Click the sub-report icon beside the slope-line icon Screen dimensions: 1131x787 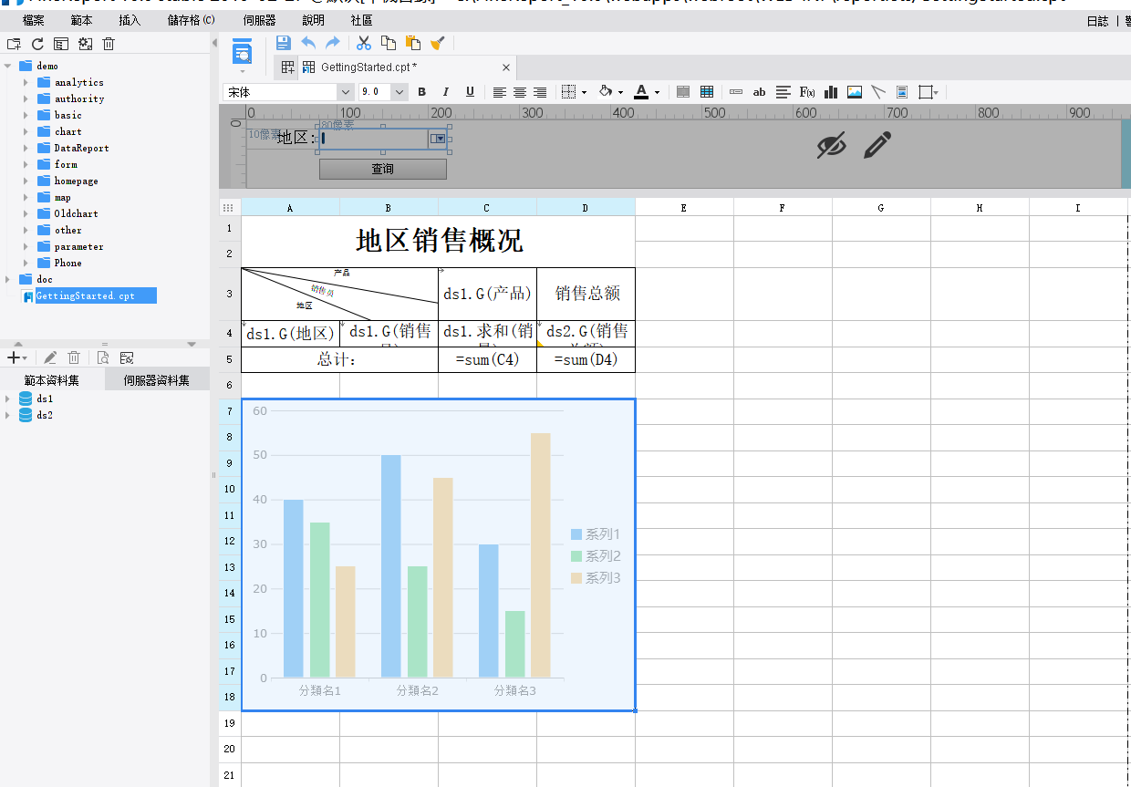[x=902, y=92]
